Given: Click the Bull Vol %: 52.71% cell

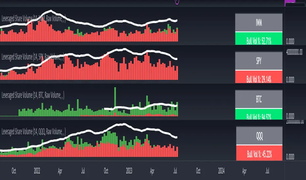Looking at the screenshot, I should click(259, 39).
